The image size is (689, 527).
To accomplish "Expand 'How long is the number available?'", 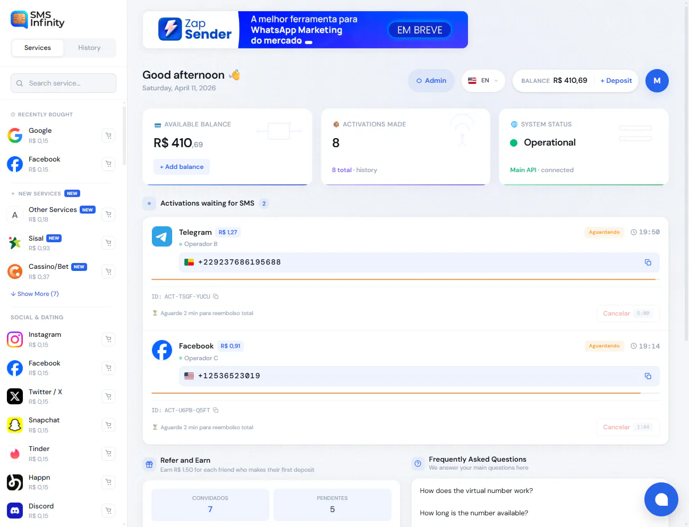I will tap(474, 513).
